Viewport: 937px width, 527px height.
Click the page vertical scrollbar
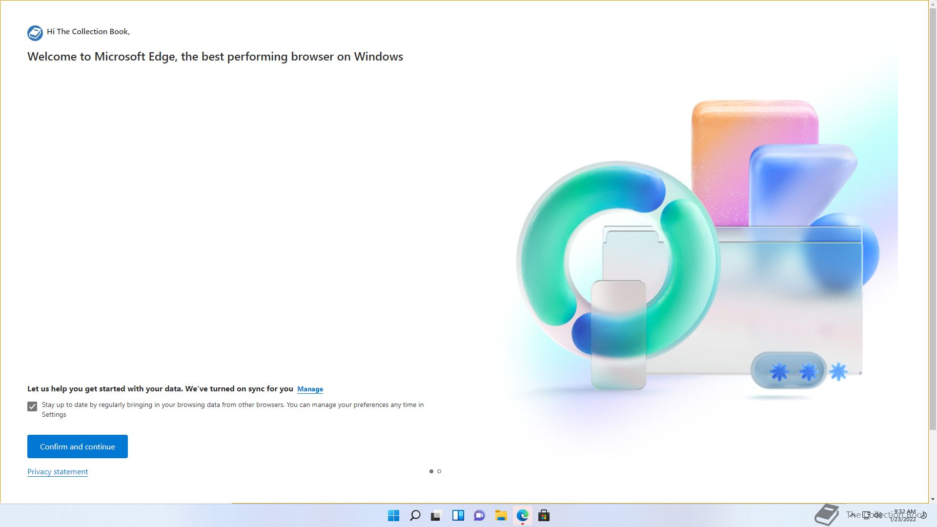point(933,220)
